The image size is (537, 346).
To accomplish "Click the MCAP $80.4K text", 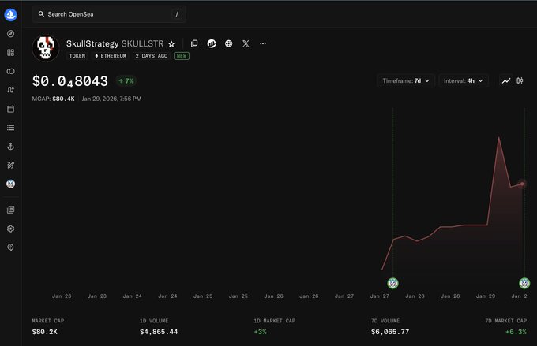I will (53, 99).
